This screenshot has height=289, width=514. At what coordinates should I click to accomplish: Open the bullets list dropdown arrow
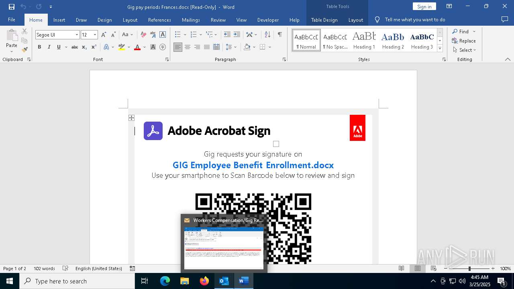[185, 35]
